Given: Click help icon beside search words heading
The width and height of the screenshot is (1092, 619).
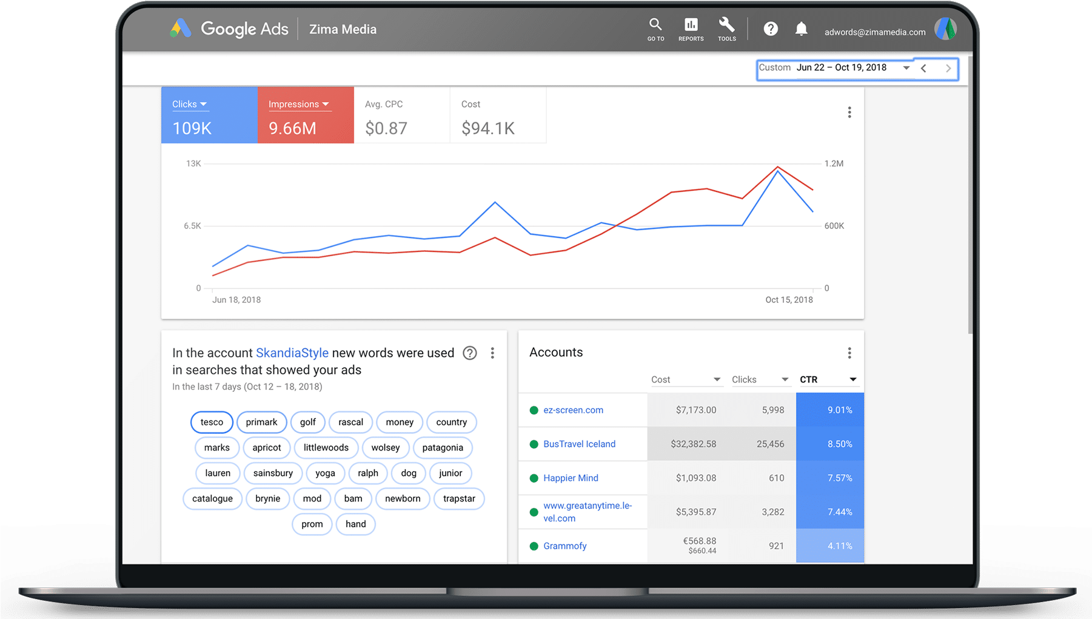Looking at the screenshot, I should click(x=469, y=353).
